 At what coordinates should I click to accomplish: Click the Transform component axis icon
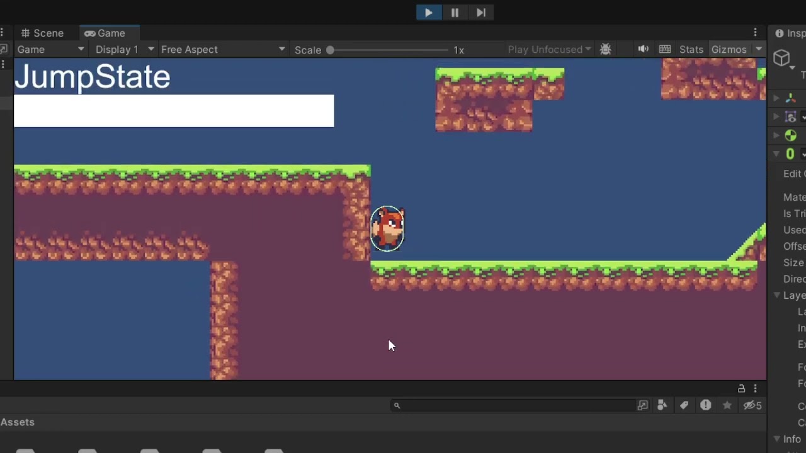791,98
